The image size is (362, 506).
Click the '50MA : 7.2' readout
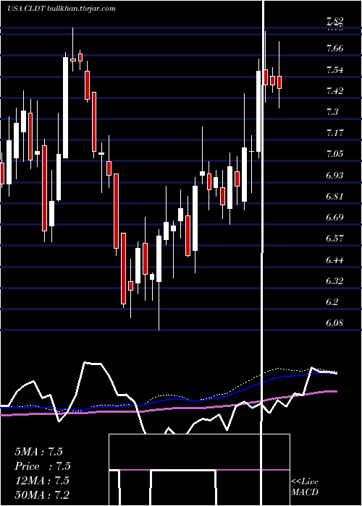point(42,494)
